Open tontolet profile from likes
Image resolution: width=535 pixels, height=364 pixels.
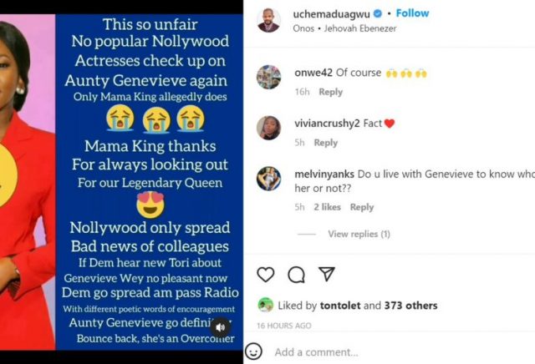tap(340, 306)
